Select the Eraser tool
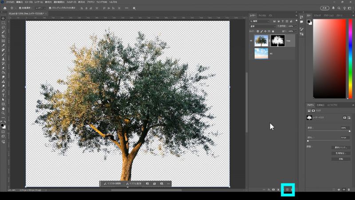 pos(3,68)
